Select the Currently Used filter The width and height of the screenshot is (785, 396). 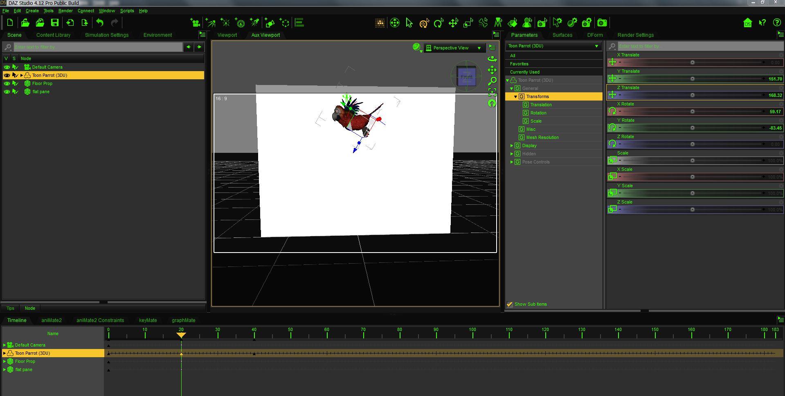pyautogui.click(x=554, y=72)
